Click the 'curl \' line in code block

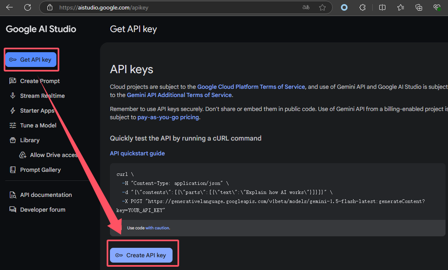(125, 174)
